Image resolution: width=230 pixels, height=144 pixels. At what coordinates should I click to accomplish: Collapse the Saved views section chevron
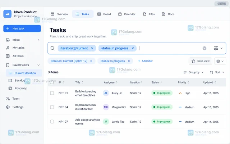coord(38,65)
